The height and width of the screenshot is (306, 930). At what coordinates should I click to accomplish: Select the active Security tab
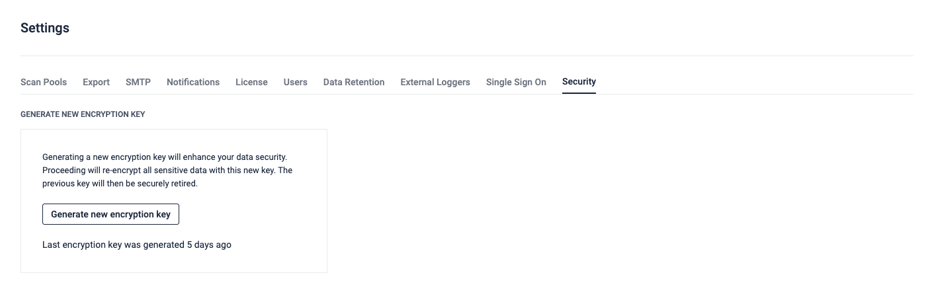click(x=579, y=82)
